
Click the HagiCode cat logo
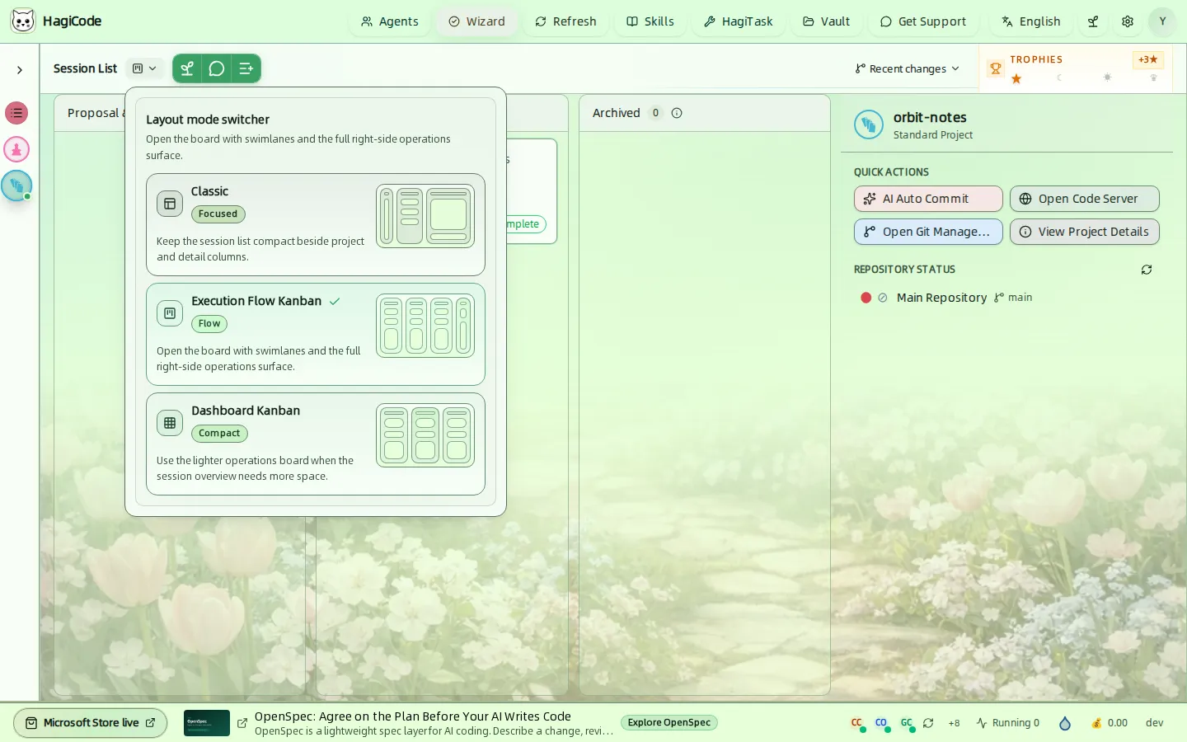coord(23,21)
